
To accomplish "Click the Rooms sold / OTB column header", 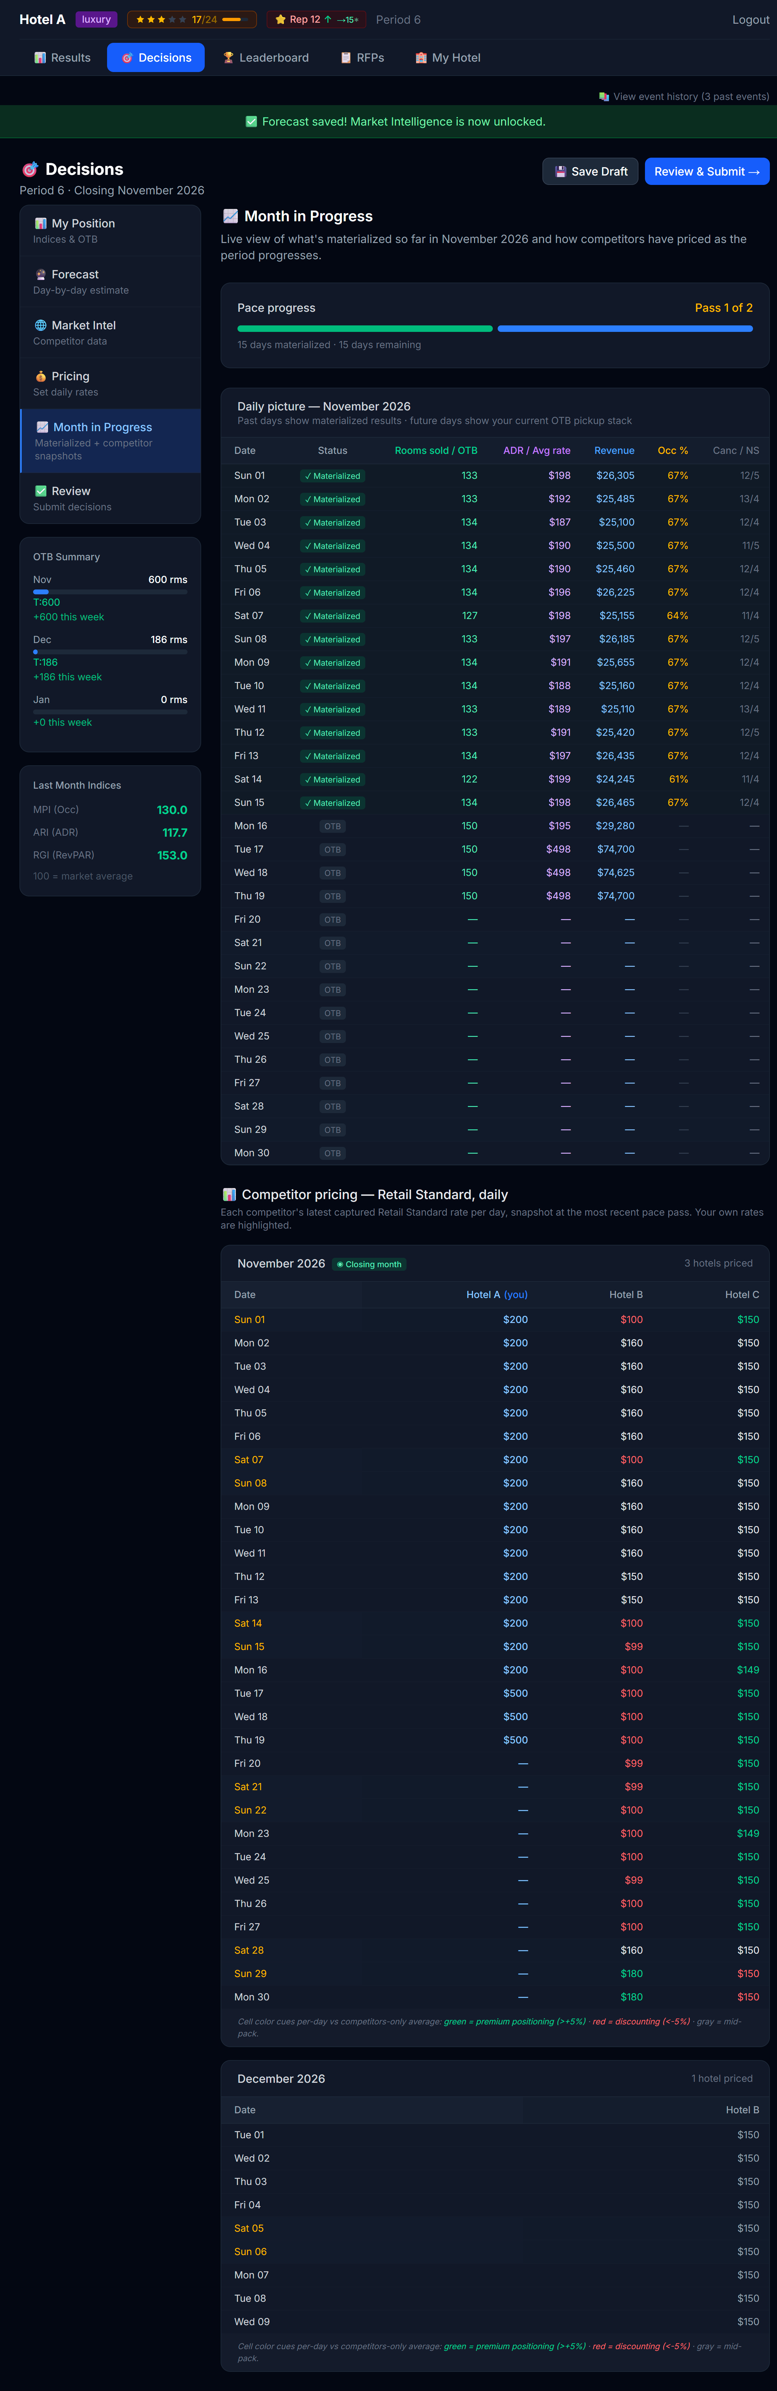I will pos(436,451).
